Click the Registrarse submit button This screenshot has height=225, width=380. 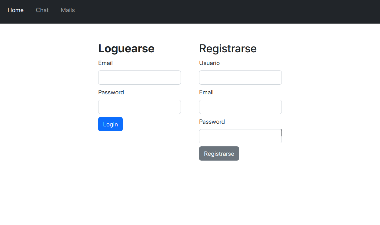click(219, 153)
